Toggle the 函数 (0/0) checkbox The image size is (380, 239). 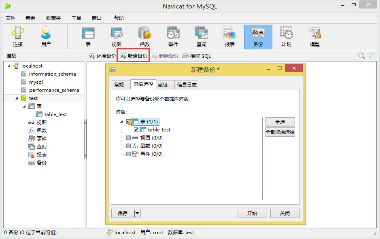[x=128, y=146]
